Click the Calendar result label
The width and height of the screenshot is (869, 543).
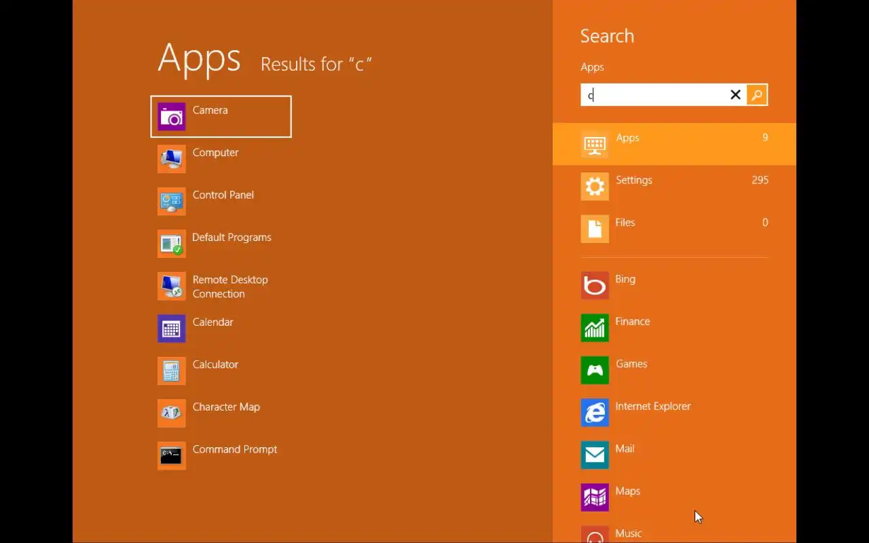pyautogui.click(x=212, y=322)
